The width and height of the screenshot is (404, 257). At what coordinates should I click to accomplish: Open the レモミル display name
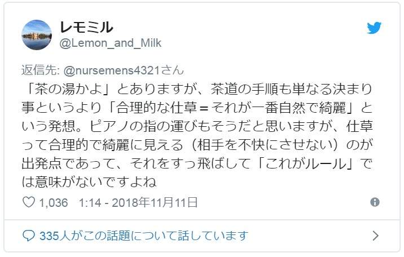click(x=86, y=26)
